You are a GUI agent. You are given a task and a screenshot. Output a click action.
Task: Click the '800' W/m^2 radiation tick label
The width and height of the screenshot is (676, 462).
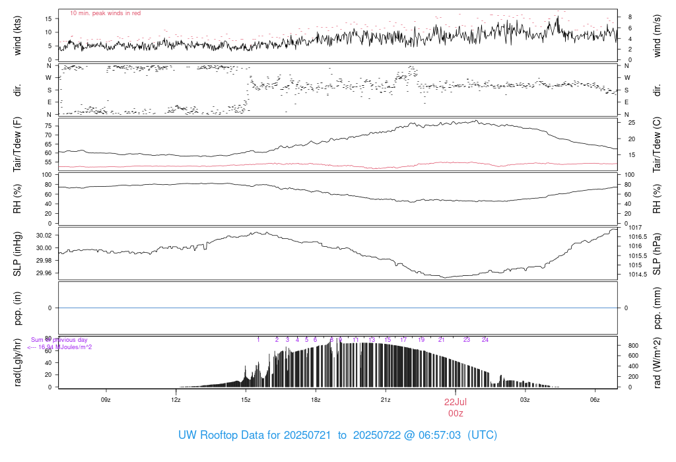pyautogui.click(x=633, y=346)
